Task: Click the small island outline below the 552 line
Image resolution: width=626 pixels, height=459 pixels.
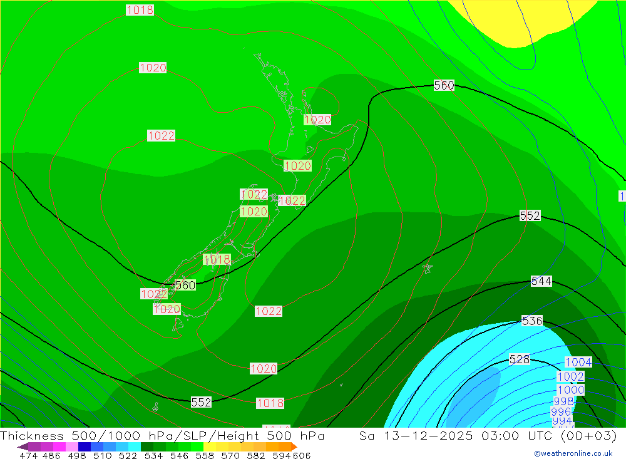Action: [155, 407]
